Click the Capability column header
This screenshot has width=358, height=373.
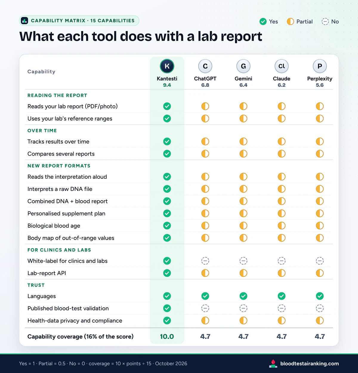coord(41,72)
